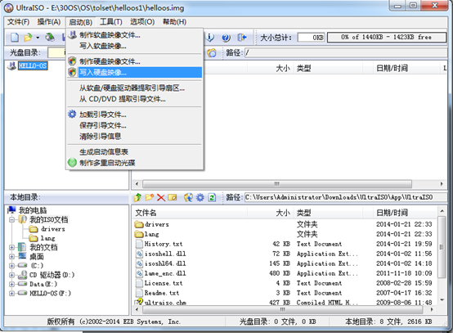
Task: Click the upper image 路径 field showing /
Action: click(x=346, y=53)
